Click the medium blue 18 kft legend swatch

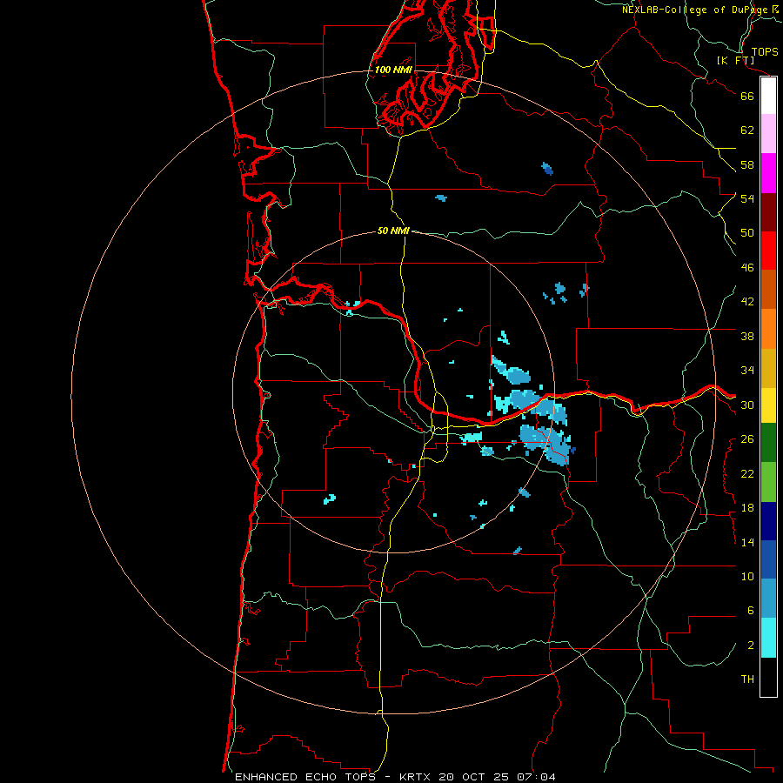click(768, 559)
